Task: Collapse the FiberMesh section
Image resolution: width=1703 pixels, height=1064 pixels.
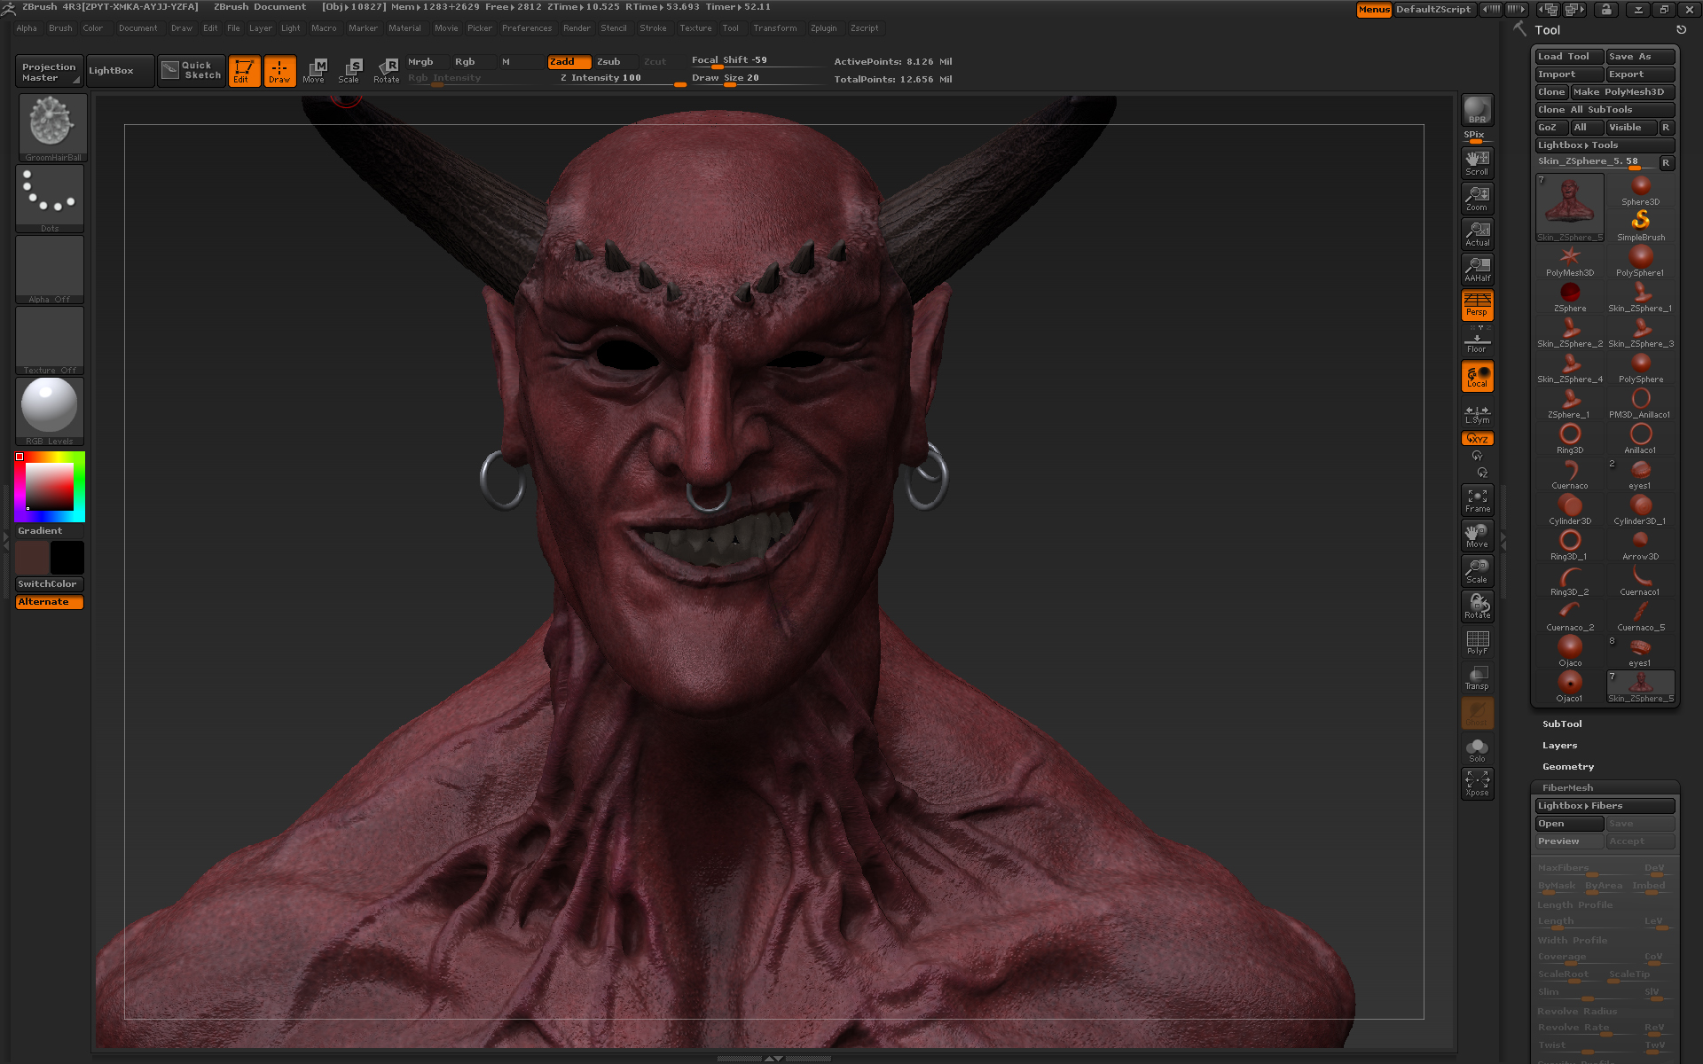Action: coord(1567,787)
